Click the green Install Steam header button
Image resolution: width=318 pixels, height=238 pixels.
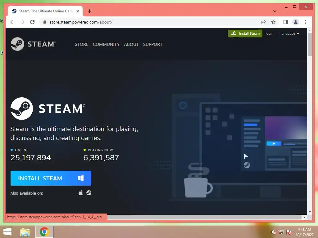pyautogui.click(x=245, y=33)
